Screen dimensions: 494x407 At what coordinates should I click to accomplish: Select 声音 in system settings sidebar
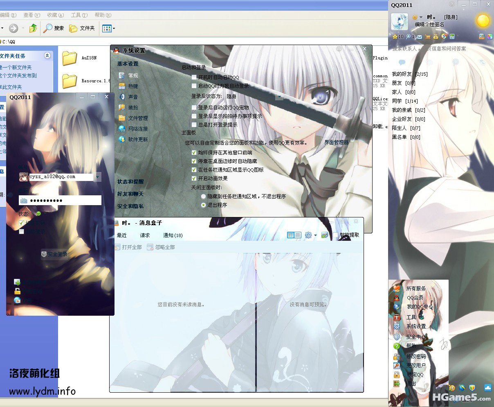click(133, 97)
